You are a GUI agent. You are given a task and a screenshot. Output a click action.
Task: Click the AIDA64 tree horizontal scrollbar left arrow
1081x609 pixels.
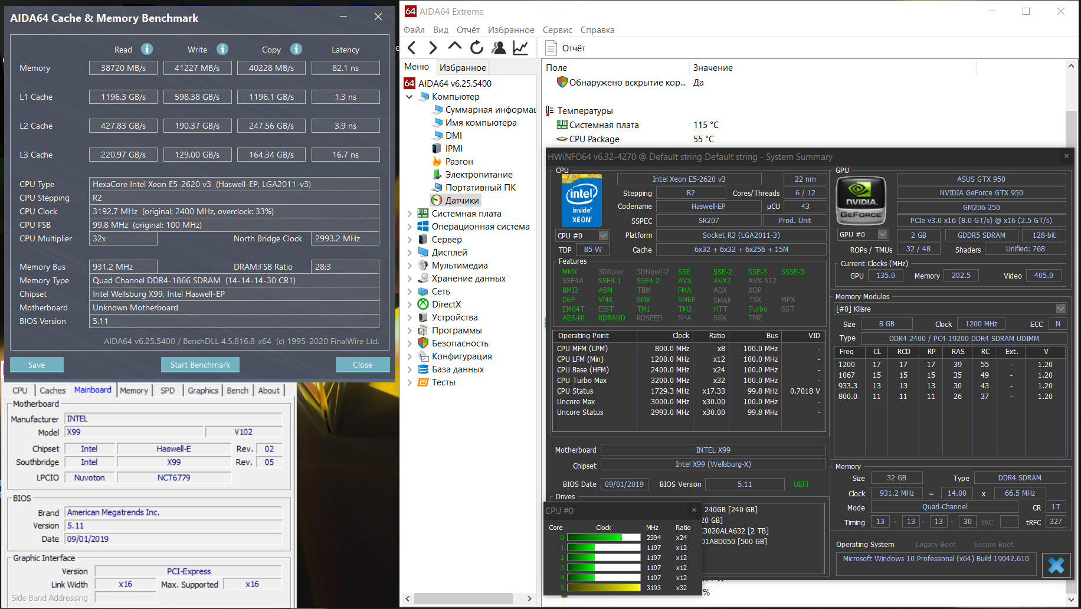click(407, 598)
